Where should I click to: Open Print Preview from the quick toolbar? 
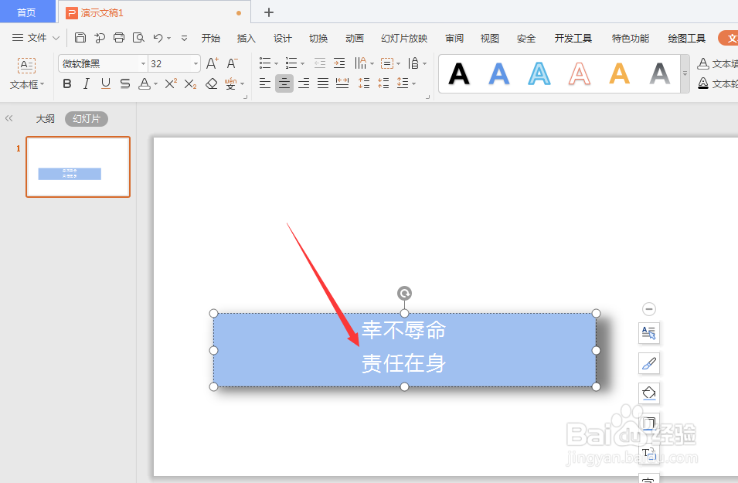(138, 38)
